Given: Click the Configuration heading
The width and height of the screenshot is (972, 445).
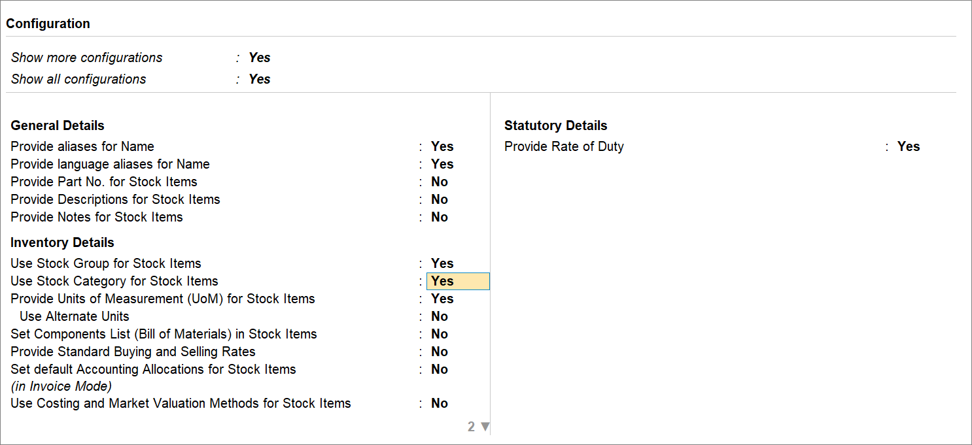Looking at the screenshot, I should click(x=48, y=24).
